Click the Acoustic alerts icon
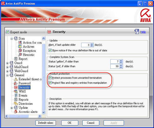 point(16,112)
